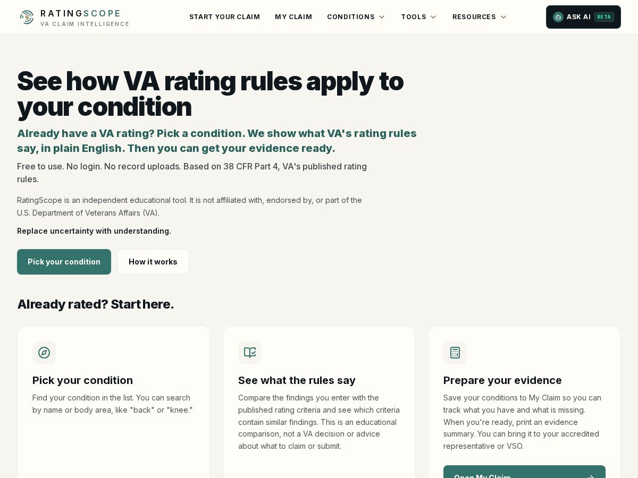Click the BETA badge in Ask AI button
The height and width of the screenshot is (478, 638).
[x=604, y=17]
